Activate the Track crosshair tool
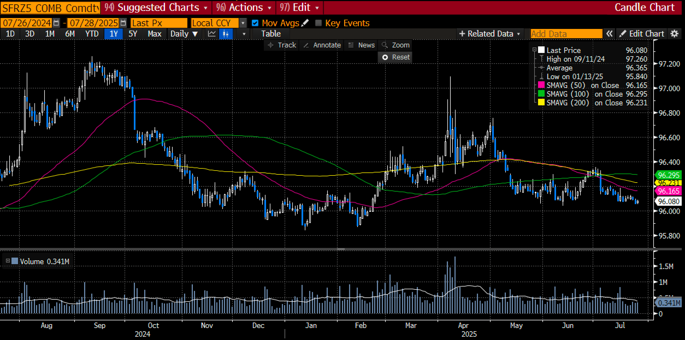The height and width of the screenshot is (340, 685). 282,45
